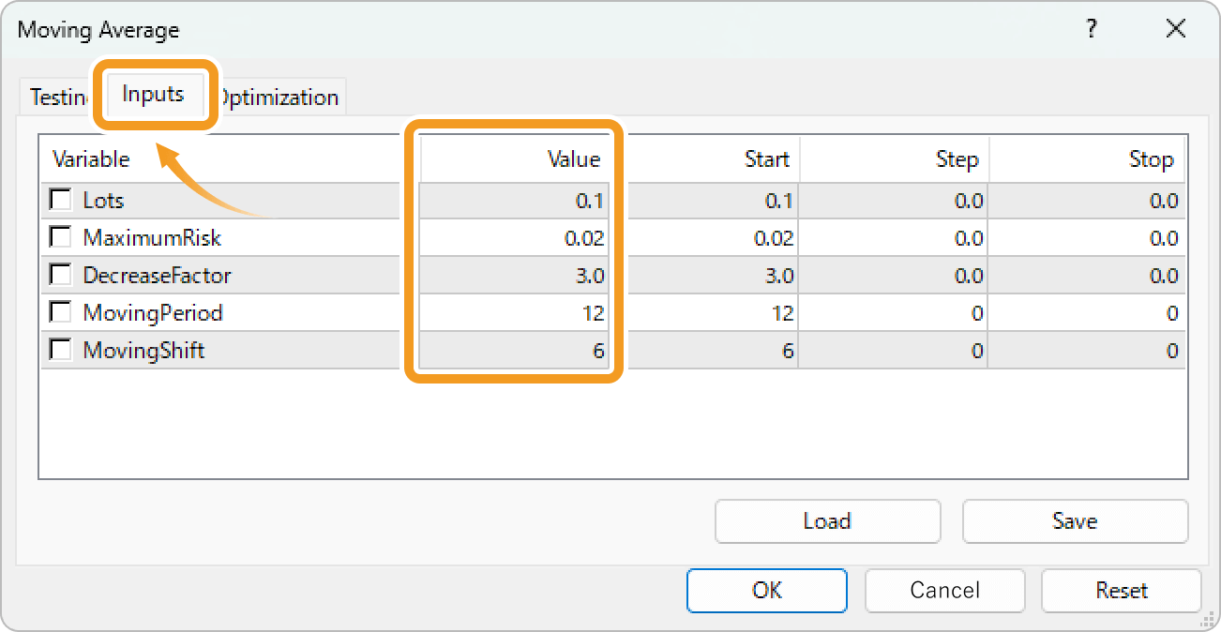Close the Moving Average dialog
Viewport: 1221px width, 632px height.
(1176, 29)
